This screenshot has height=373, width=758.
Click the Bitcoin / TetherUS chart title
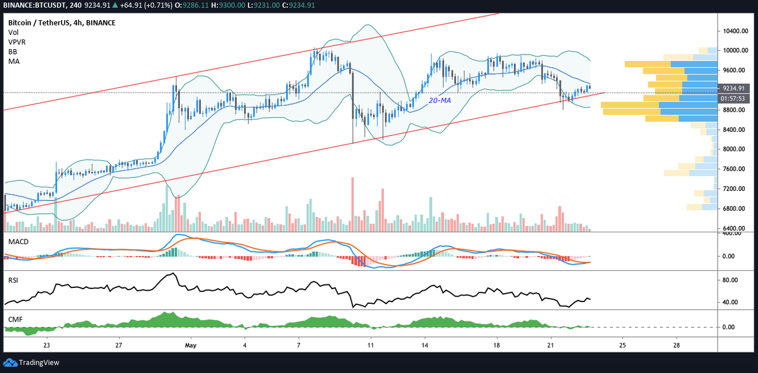click(62, 23)
